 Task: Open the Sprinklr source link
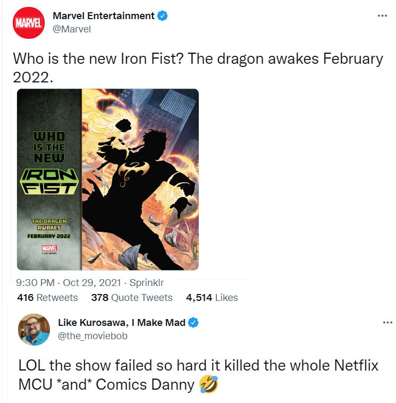pyautogui.click(x=147, y=283)
